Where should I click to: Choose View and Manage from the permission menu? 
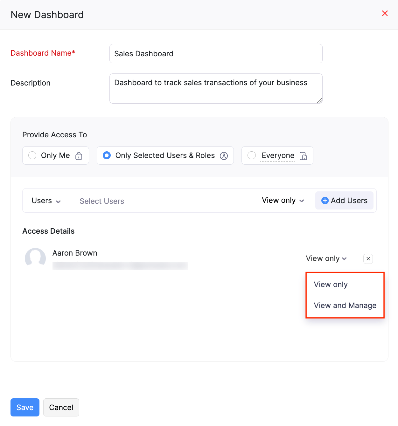(345, 306)
